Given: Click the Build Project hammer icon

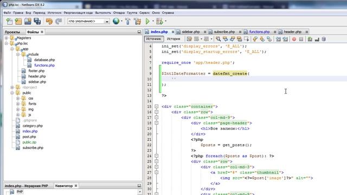Looking at the screenshot, I should tap(128, 21).
